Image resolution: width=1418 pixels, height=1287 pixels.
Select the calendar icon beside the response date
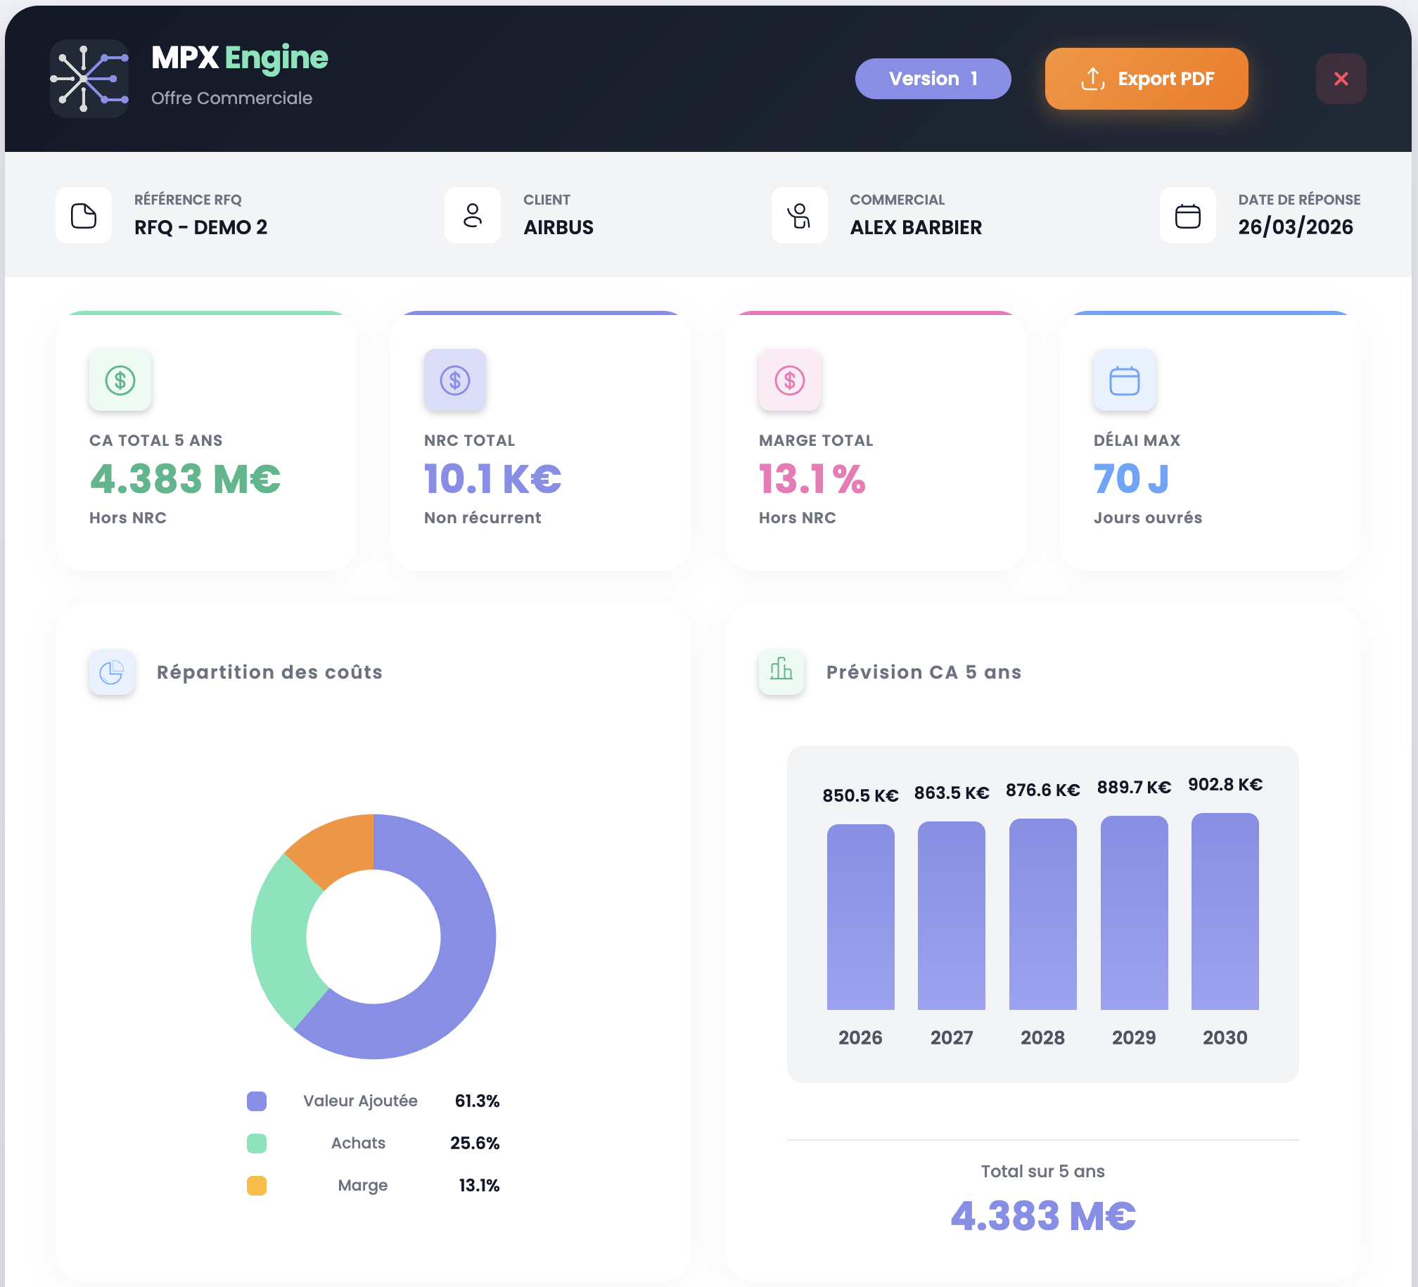(1187, 215)
